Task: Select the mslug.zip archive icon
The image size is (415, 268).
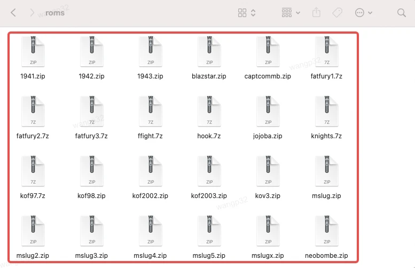Action: tap(327, 171)
